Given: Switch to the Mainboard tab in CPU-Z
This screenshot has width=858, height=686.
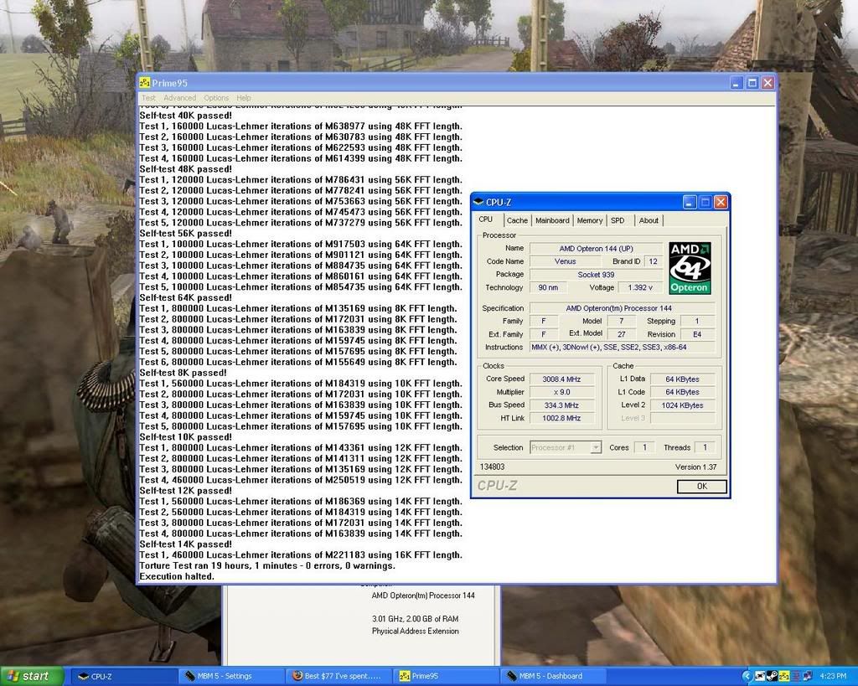Looking at the screenshot, I should point(552,220).
